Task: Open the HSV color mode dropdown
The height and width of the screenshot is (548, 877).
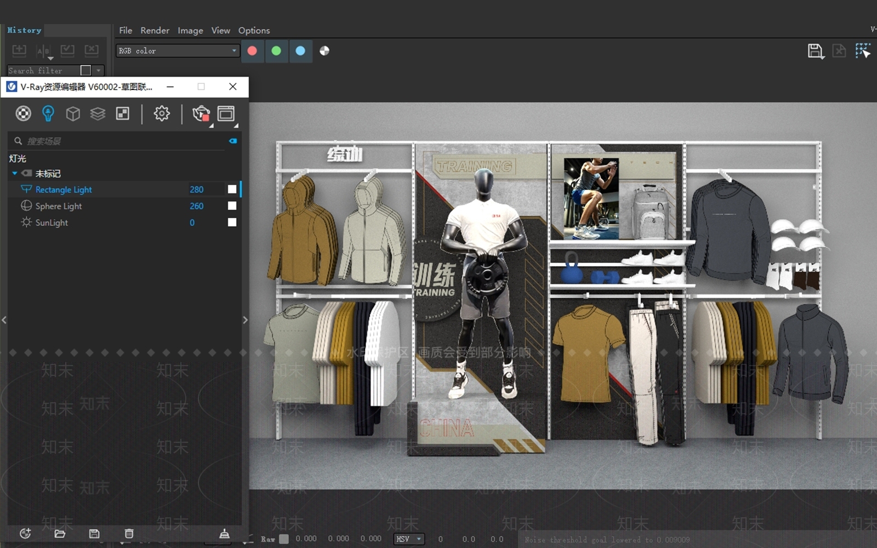Action: pos(409,539)
